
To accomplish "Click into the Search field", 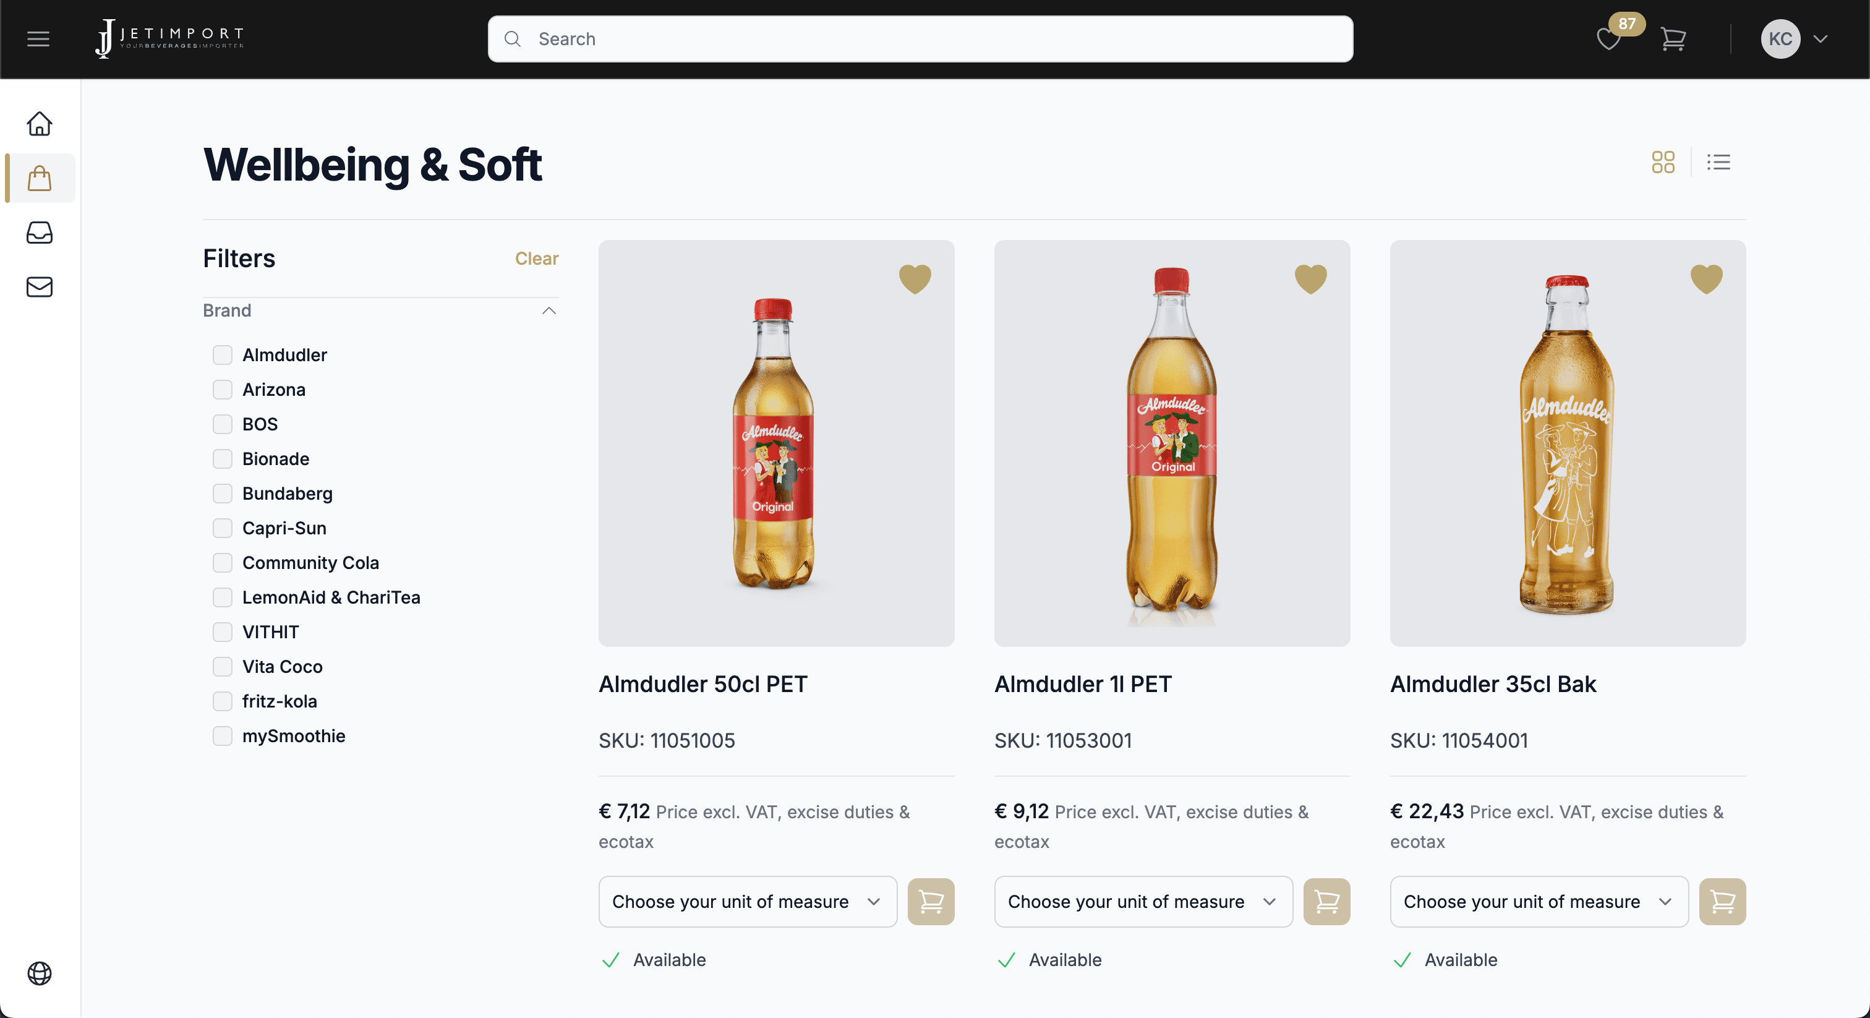I will tap(921, 39).
